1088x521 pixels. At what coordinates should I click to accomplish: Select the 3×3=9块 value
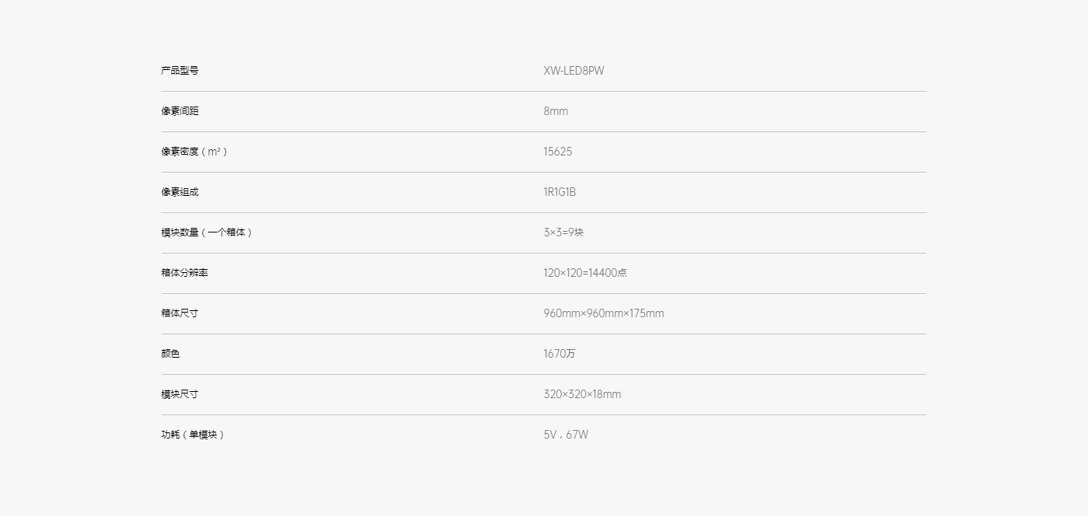point(563,233)
